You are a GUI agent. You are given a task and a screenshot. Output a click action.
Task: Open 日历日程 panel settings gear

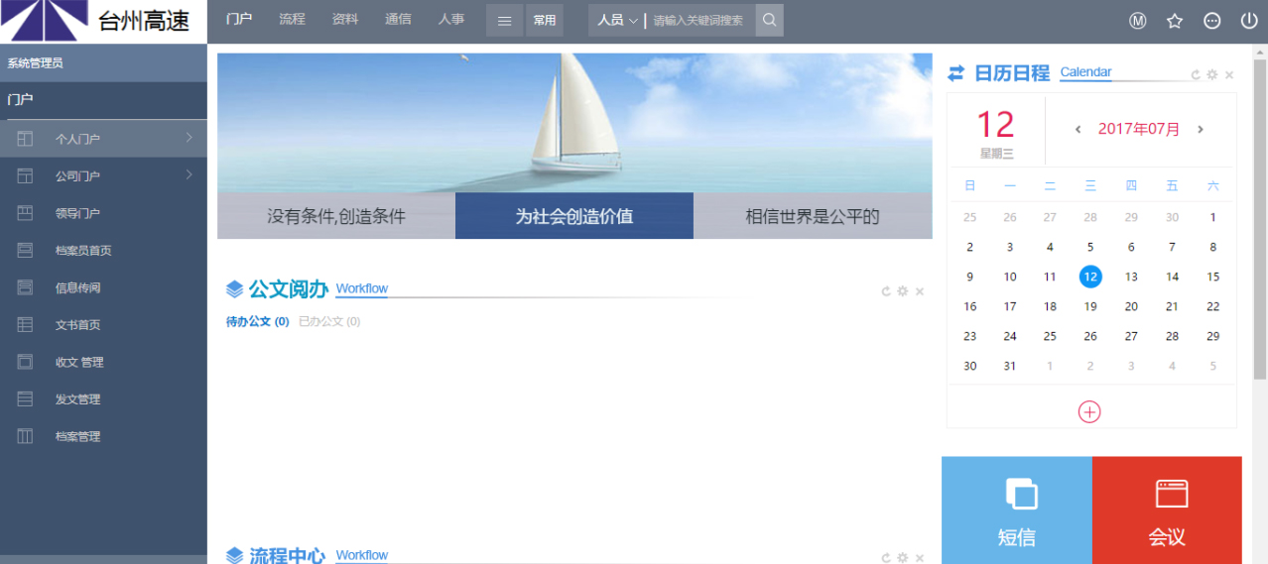click(1212, 75)
